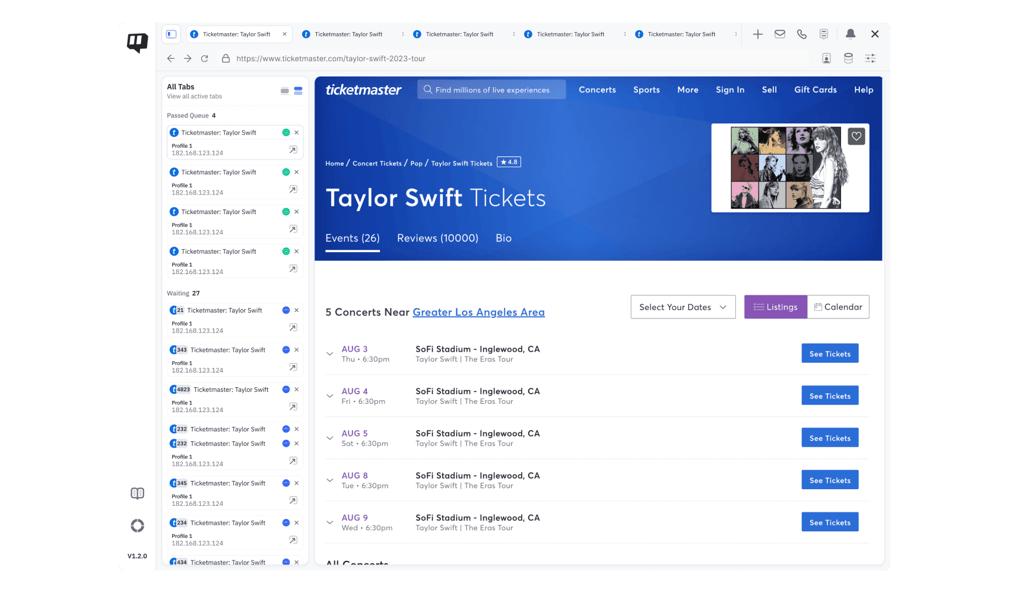Open the Taylor Swift eras collage image
1009x593 pixels.
point(785,168)
